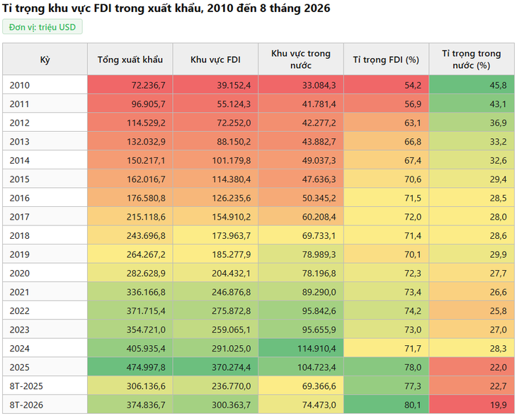The image size is (517, 416).
Task: Click FDI share cell 70,1
Action: pyautogui.click(x=386, y=254)
